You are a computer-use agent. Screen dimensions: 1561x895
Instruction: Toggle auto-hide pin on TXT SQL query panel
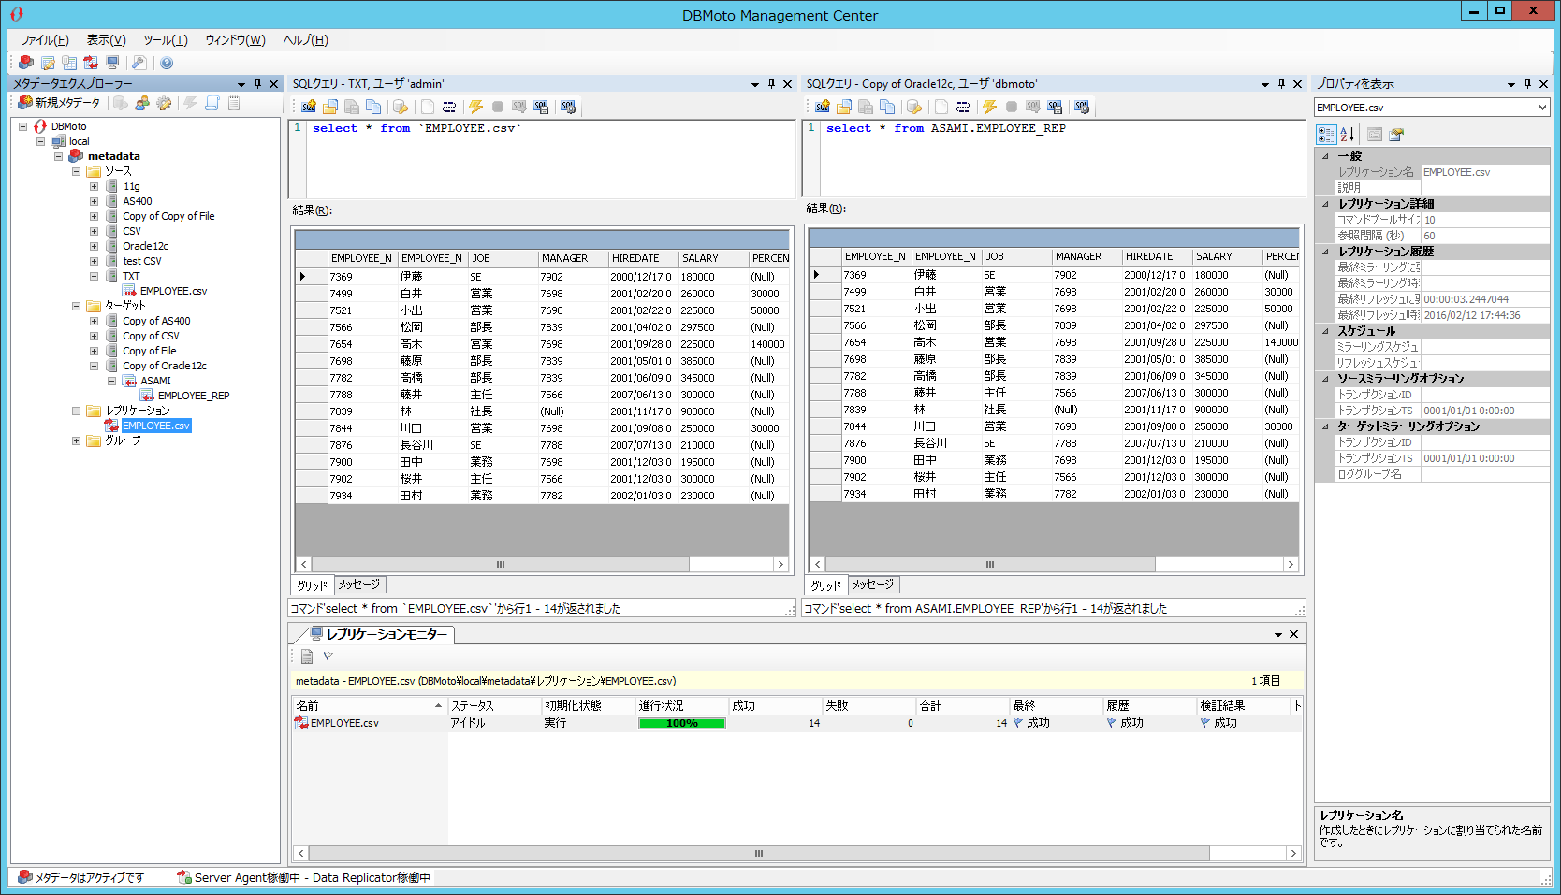[771, 84]
